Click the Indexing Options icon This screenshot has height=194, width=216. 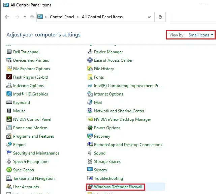(9, 85)
